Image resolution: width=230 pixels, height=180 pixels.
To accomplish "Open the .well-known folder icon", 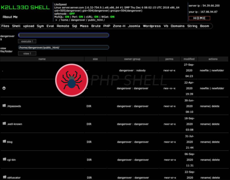I will pyautogui.click(x=4, y=124).
